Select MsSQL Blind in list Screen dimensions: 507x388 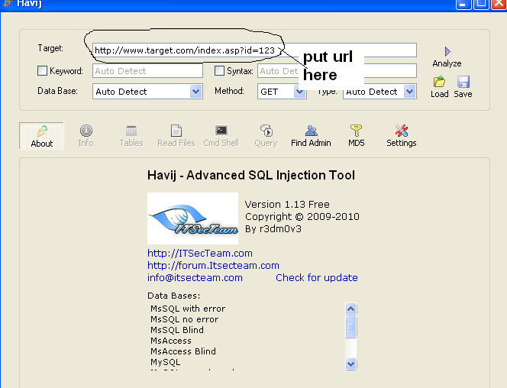tap(177, 330)
